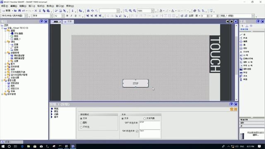Select the Button tool in toolbox

(243, 72)
